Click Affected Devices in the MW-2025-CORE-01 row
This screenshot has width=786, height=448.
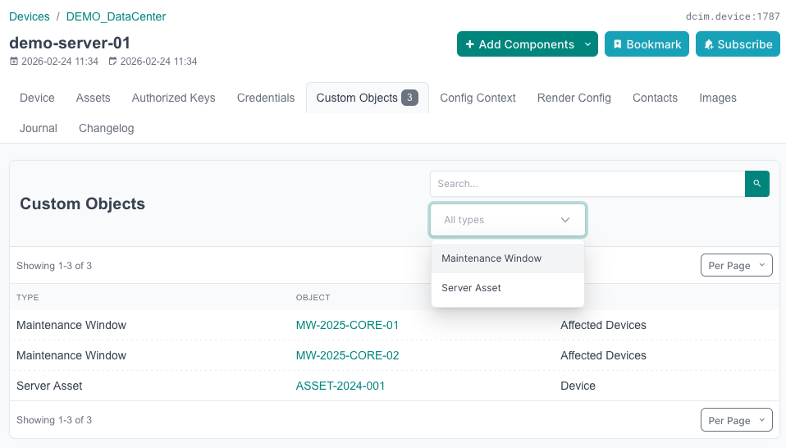pyautogui.click(x=603, y=325)
